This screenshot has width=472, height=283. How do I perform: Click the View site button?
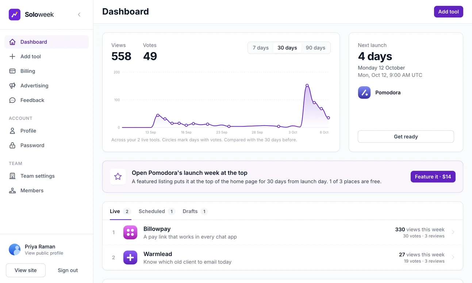tap(26, 270)
